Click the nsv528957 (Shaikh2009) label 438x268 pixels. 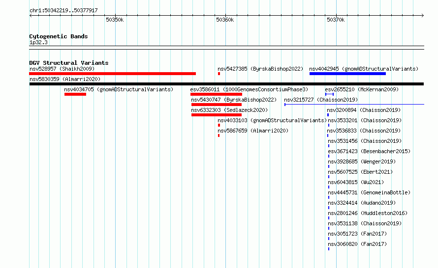(x=62, y=69)
